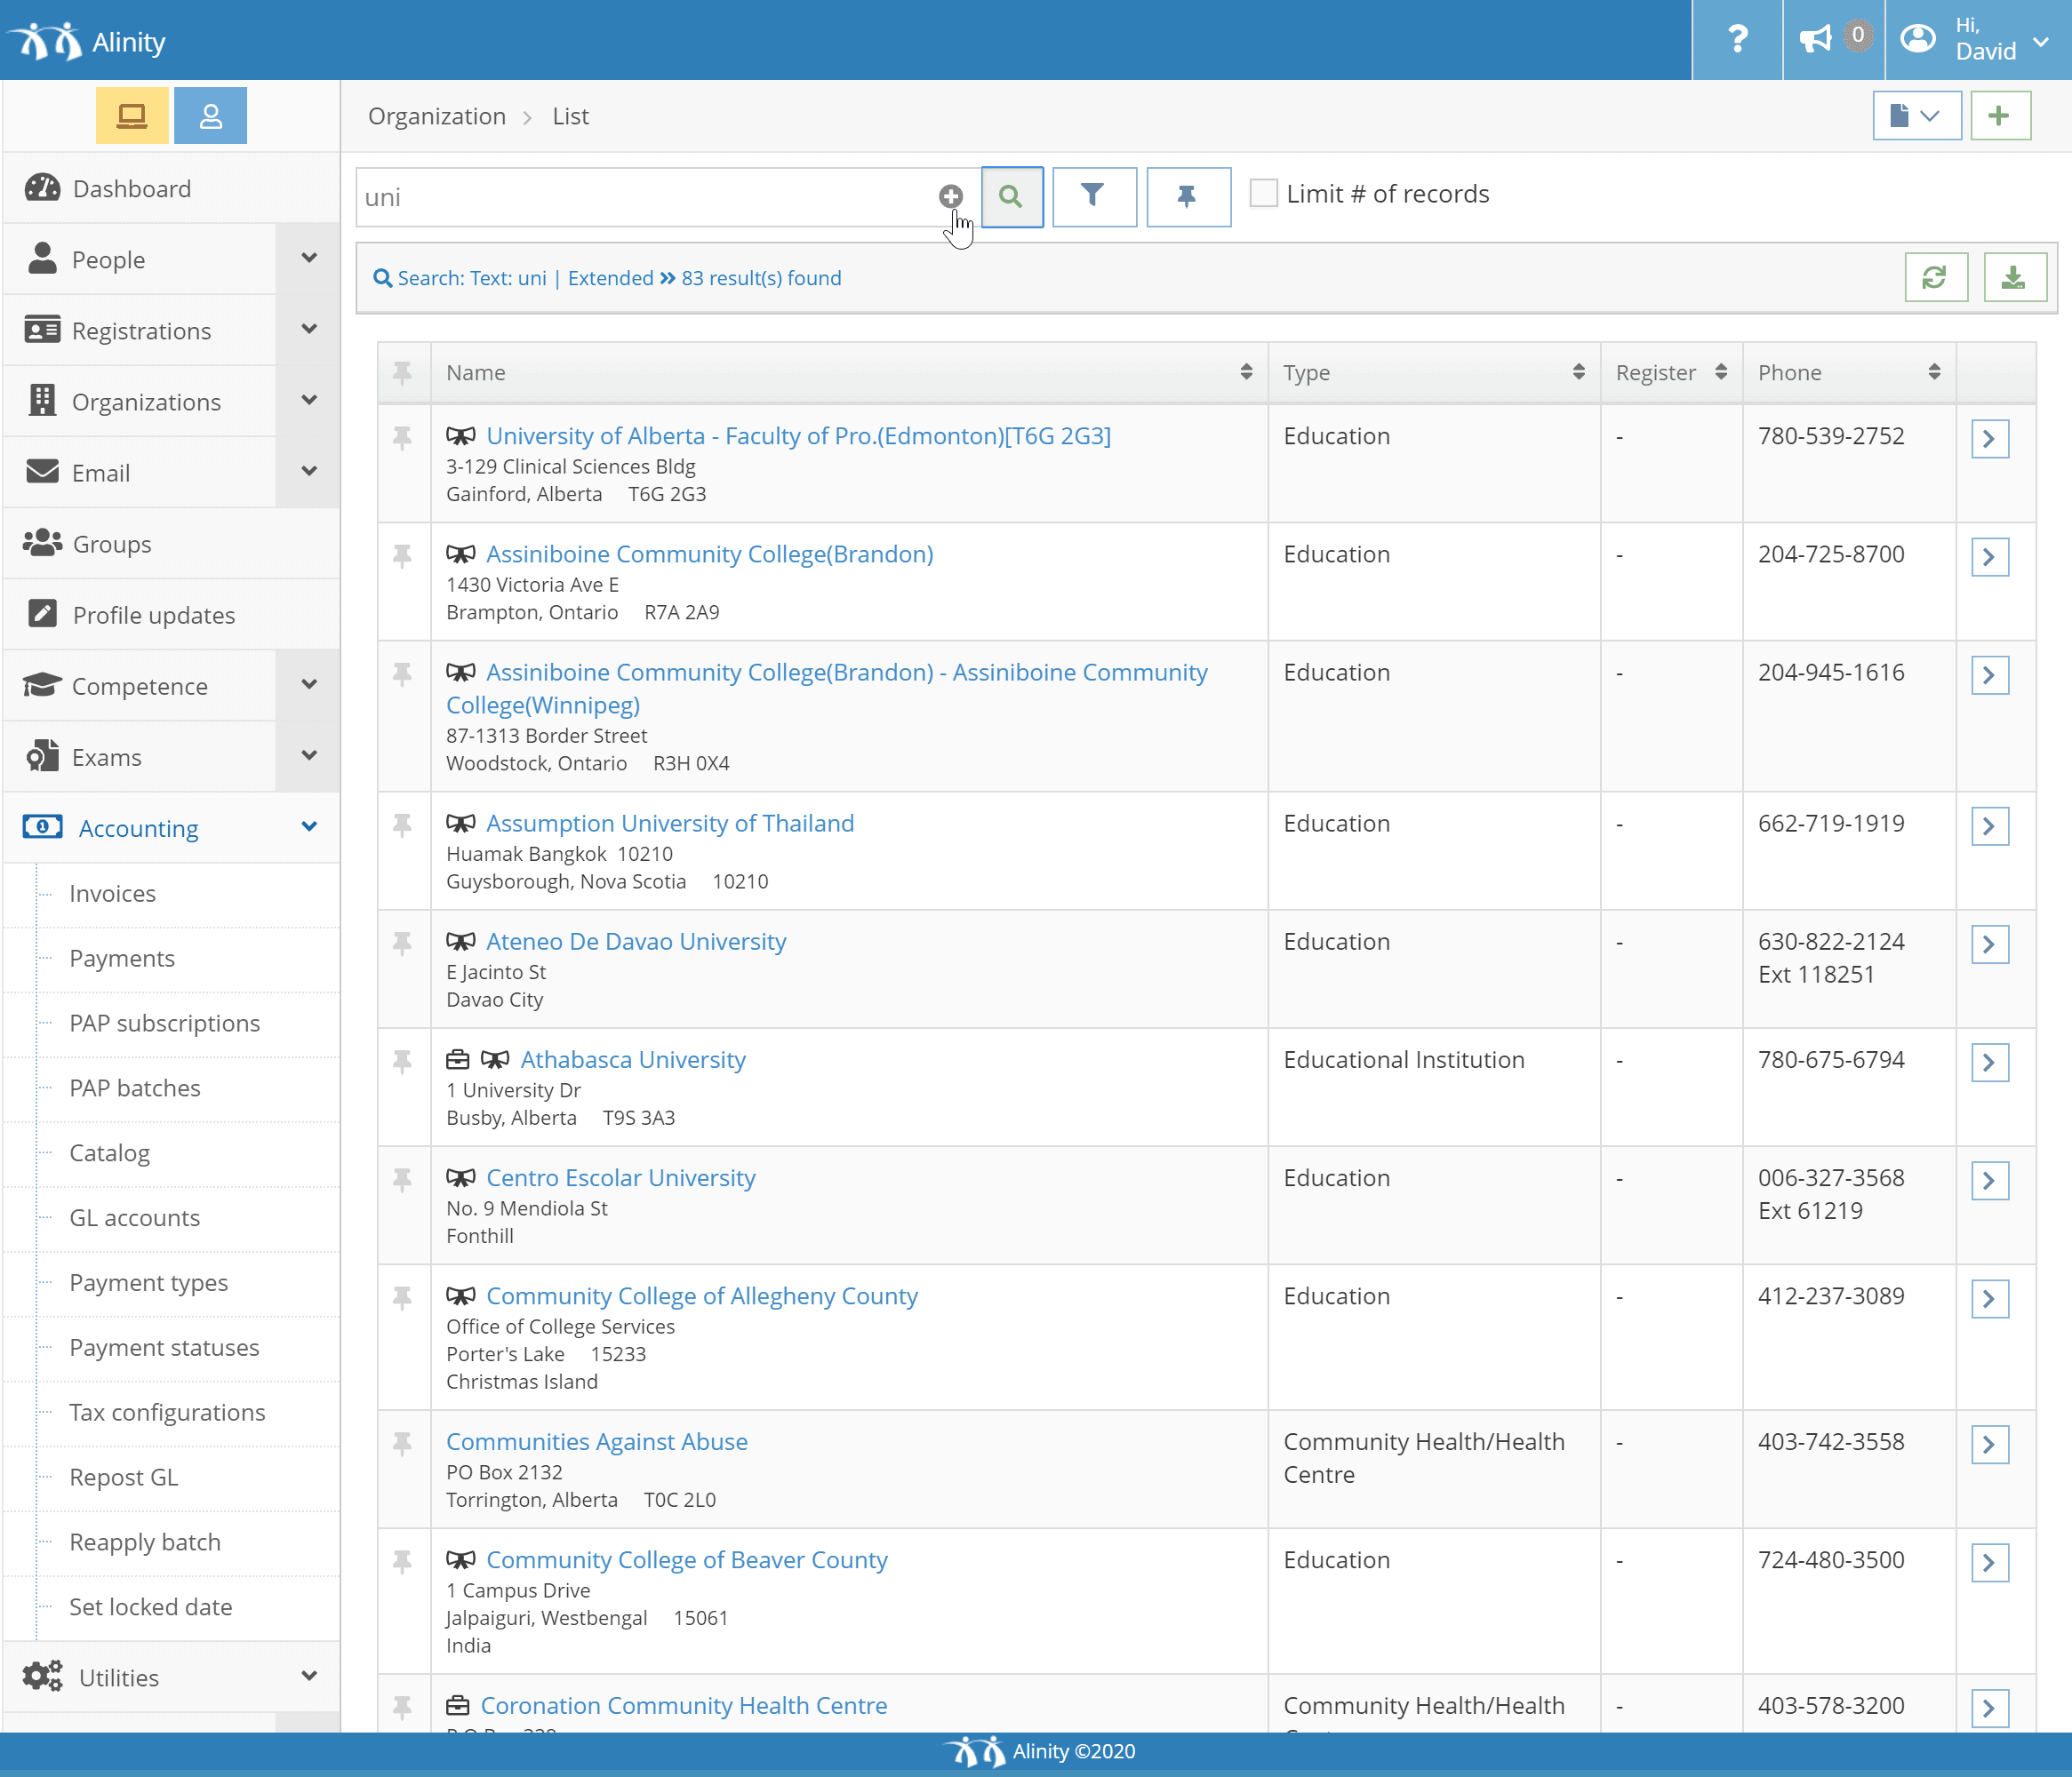Pin the Centro Escolar University row

[x=402, y=1179]
